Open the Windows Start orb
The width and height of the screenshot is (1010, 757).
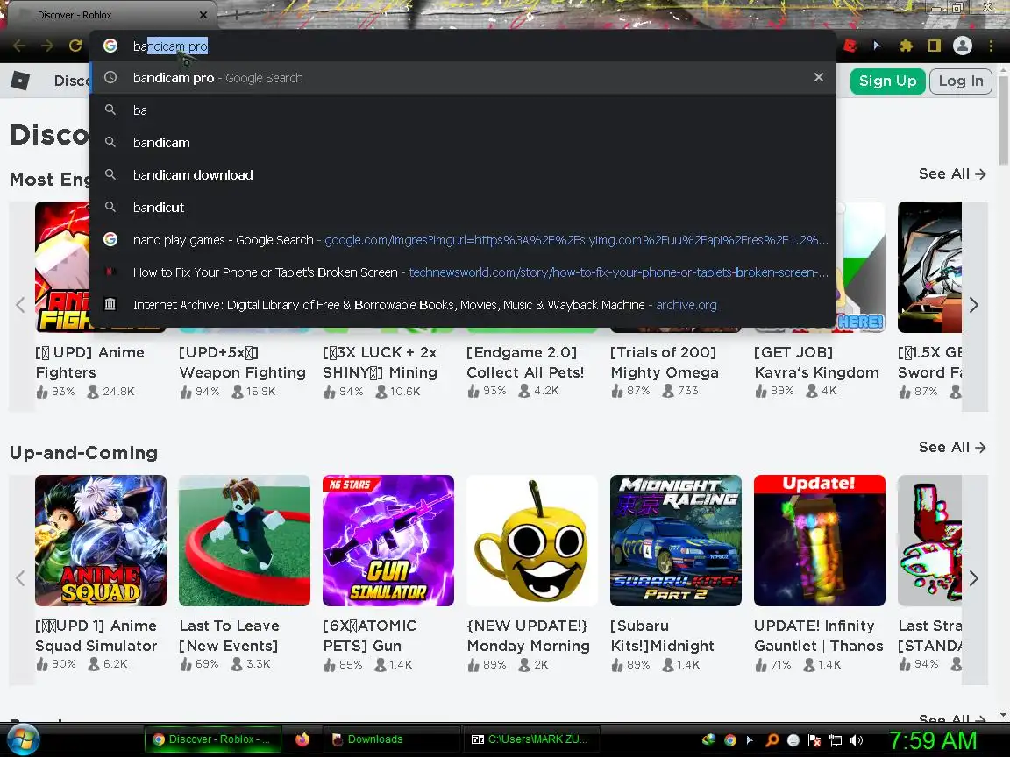click(23, 739)
